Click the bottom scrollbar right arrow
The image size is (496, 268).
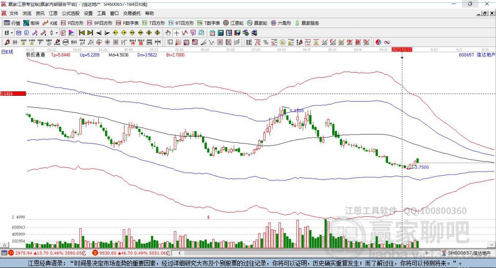click(426, 253)
